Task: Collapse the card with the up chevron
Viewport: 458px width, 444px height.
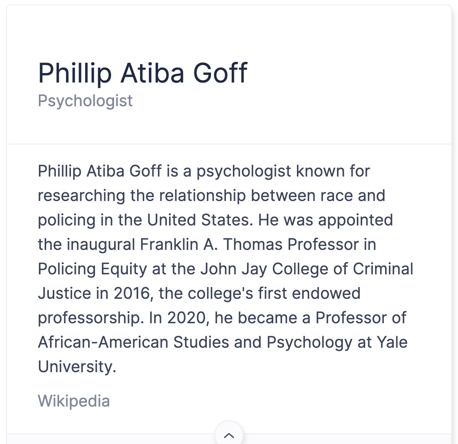Action: (x=229, y=435)
